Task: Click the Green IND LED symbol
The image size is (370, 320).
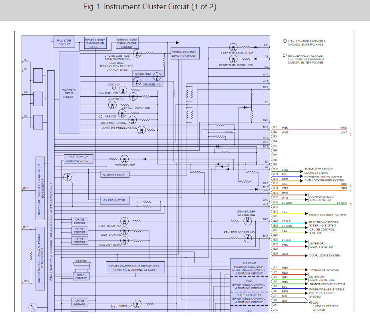Action: (157, 76)
